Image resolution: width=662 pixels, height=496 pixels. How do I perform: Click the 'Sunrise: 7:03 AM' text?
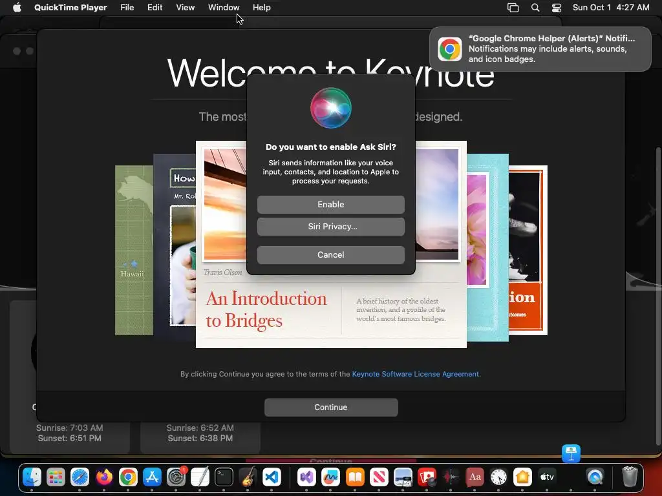click(x=70, y=428)
